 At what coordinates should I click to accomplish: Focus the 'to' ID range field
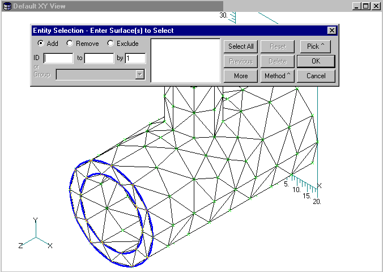click(99, 58)
